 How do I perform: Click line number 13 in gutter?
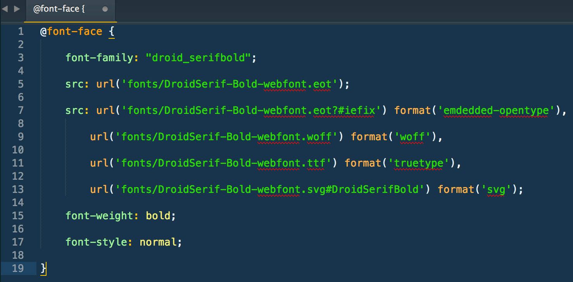18,189
